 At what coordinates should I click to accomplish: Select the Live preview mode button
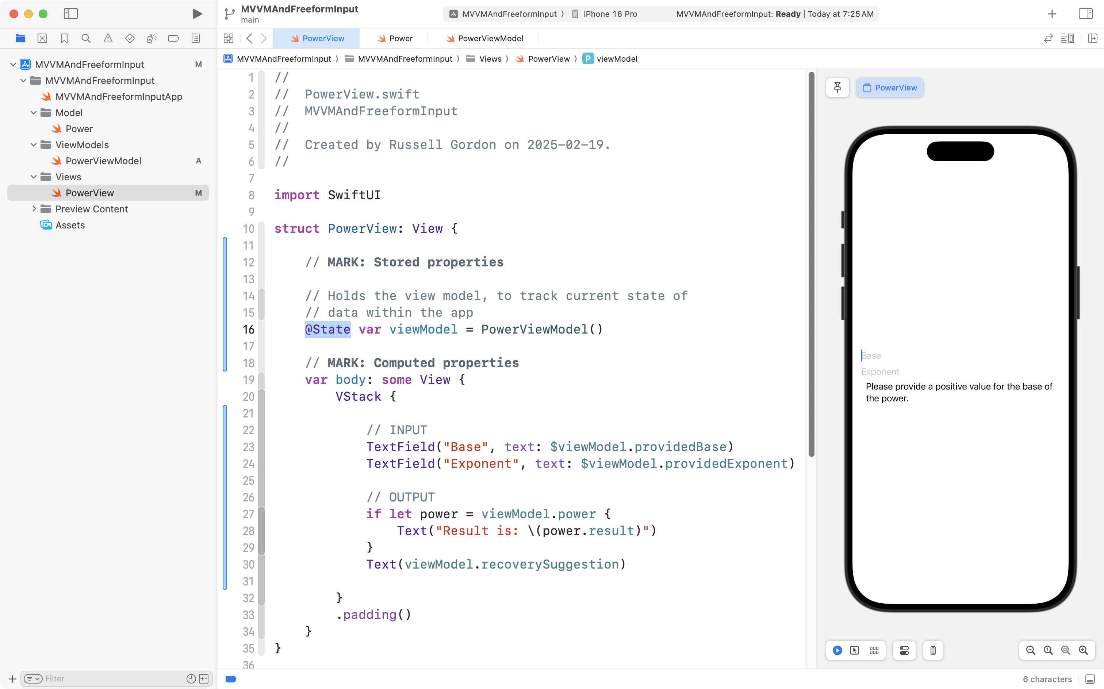click(x=837, y=650)
